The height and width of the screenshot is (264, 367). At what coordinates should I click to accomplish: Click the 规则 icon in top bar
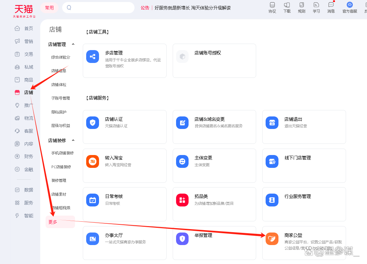[x=302, y=5]
